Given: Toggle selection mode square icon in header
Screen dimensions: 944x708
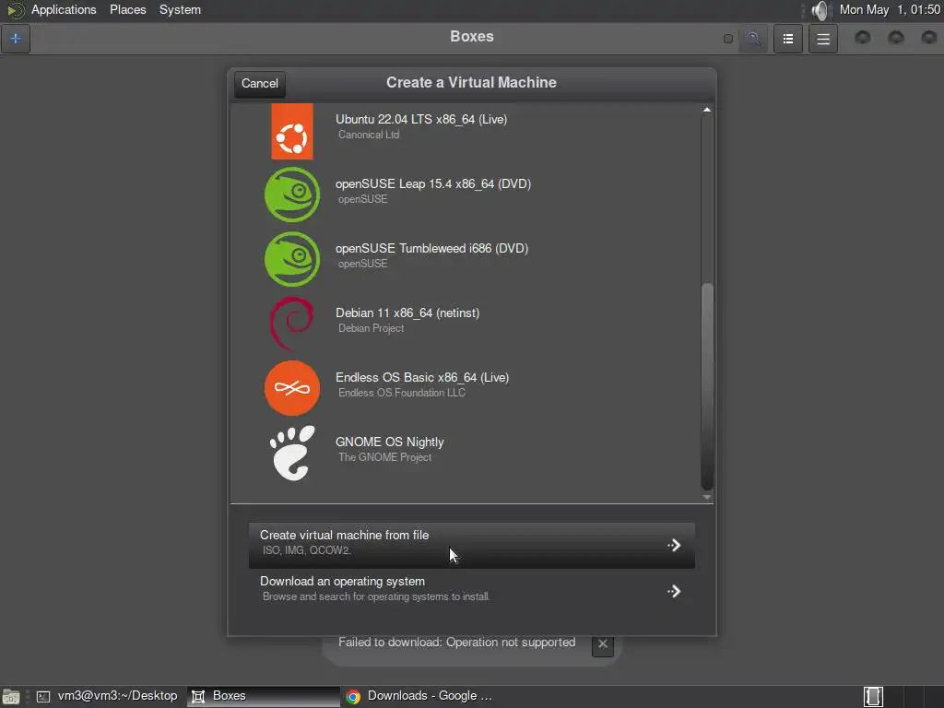Looking at the screenshot, I should (x=728, y=39).
